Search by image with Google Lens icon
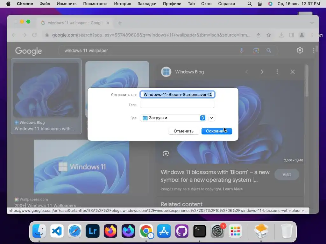The image size is (326, 244). tap(256, 51)
